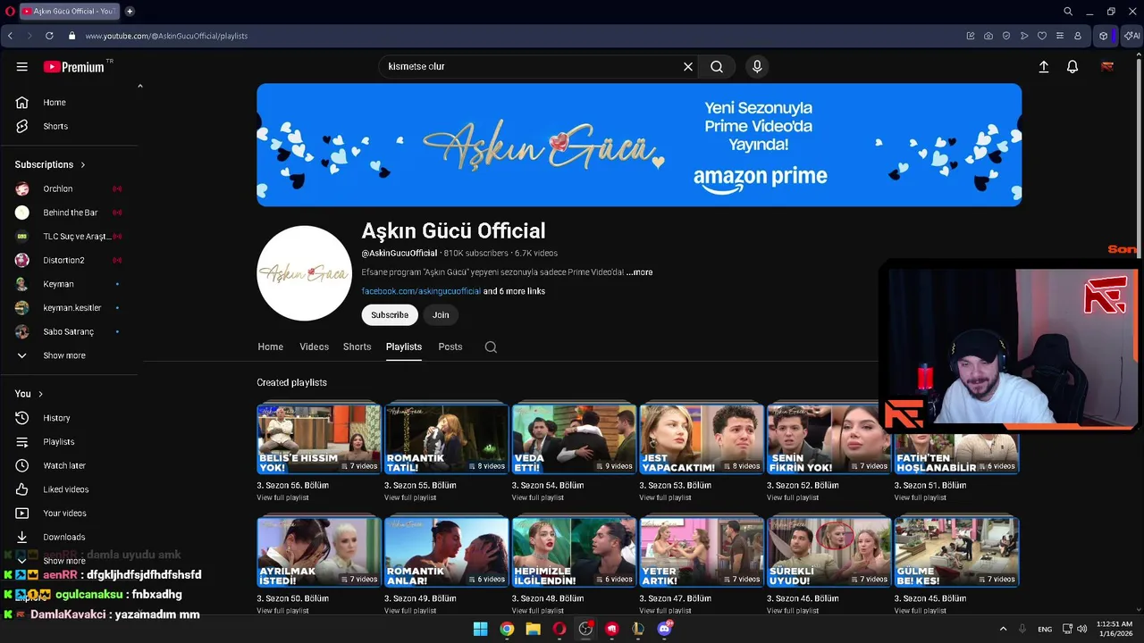Subscribe to Aşkın Gücü Official
1144x643 pixels.
(x=390, y=315)
